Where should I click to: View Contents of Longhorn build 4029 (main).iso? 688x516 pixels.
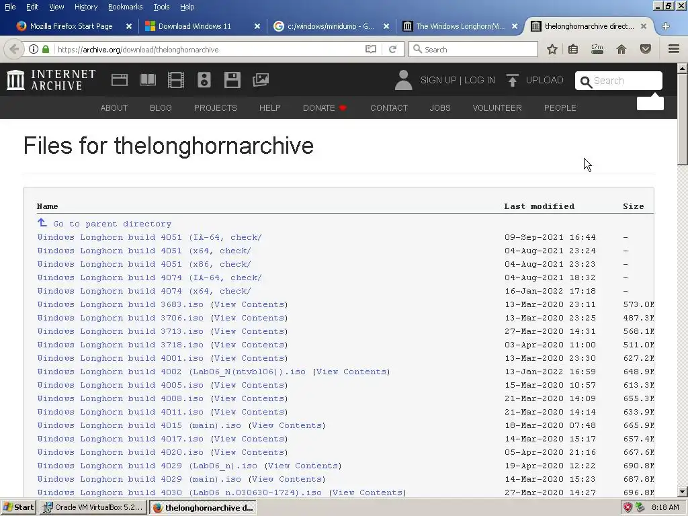pos(287,479)
